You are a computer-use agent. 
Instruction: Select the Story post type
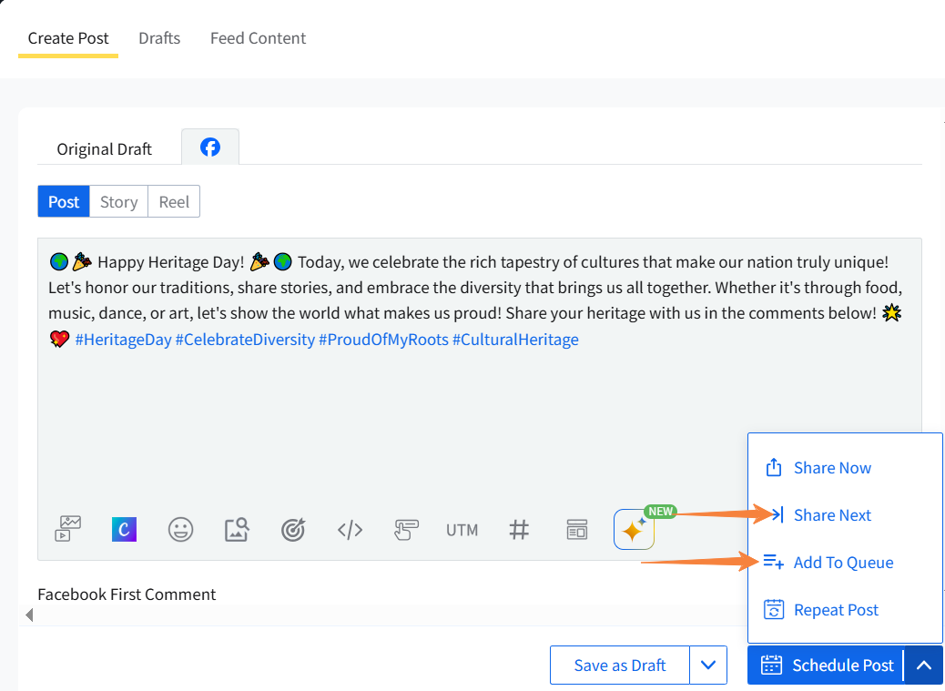(118, 202)
